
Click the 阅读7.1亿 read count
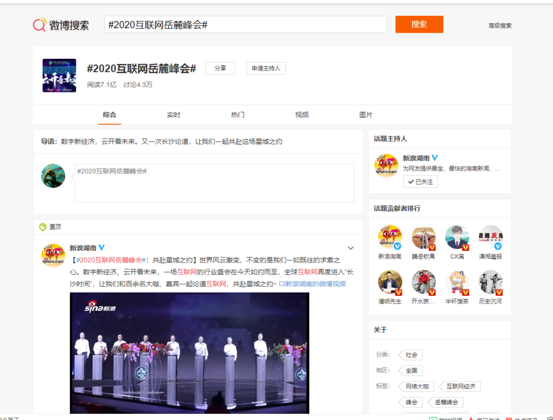[x=101, y=85]
